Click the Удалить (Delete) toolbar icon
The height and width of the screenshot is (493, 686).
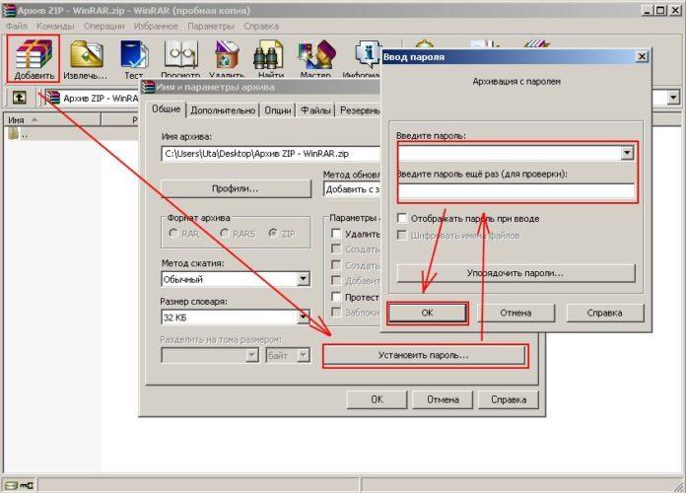pos(227,59)
